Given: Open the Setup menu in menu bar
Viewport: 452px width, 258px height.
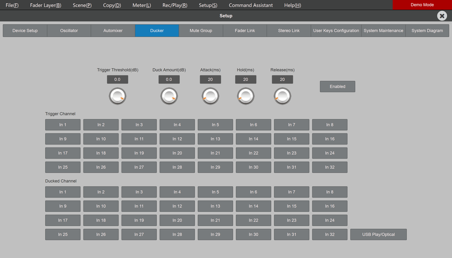Looking at the screenshot, I should click(208, 5).
